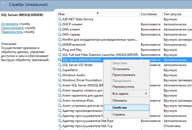Select the DNS-сервер service name
The image size is (192, 130).
[71, 35]
